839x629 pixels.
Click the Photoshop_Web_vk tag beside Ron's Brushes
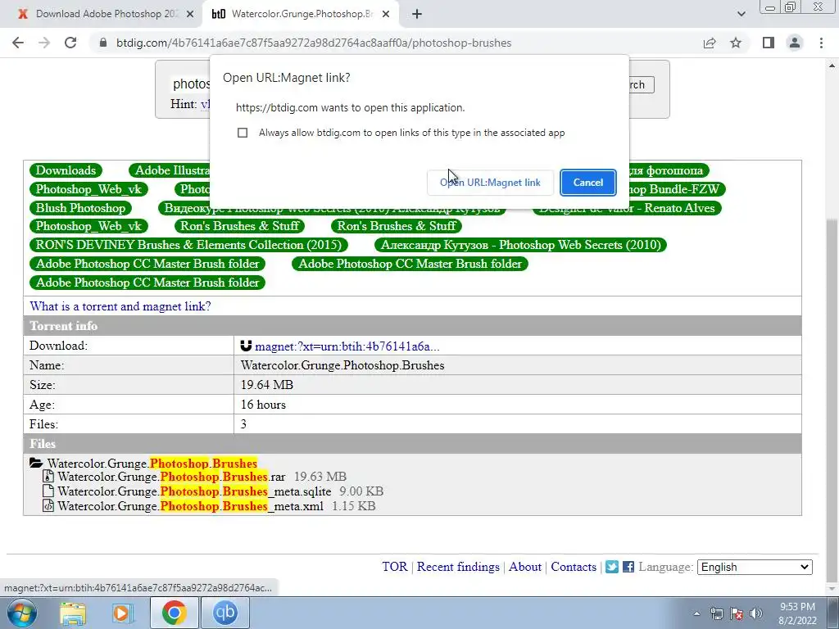tap(88, 226)
